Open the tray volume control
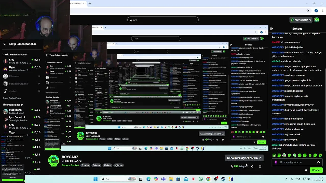326x183 pixels. coord(309,179)
